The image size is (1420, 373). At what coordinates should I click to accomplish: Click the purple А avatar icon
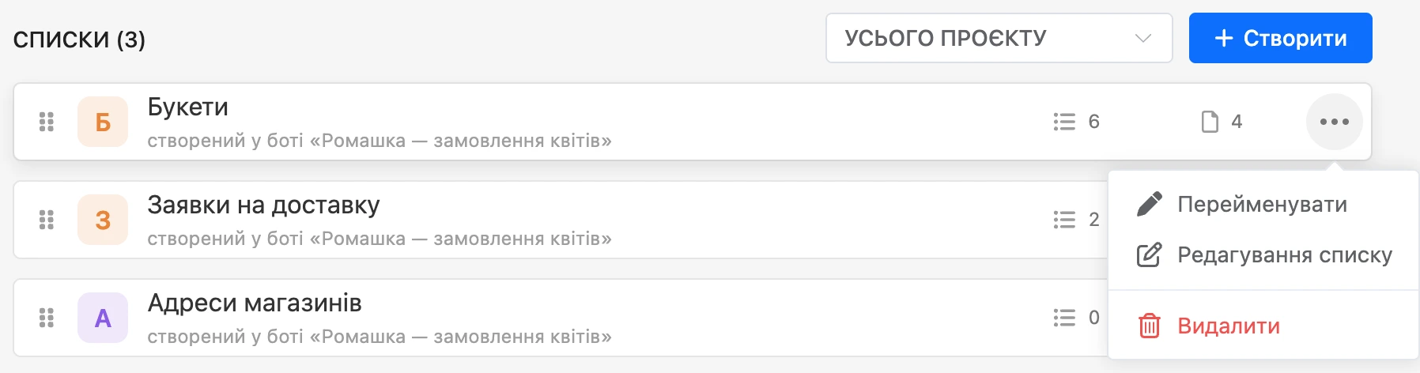(103, 318)
